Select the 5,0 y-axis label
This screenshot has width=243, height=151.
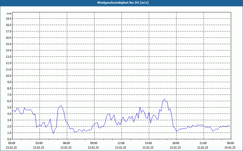tap(9, 107)
